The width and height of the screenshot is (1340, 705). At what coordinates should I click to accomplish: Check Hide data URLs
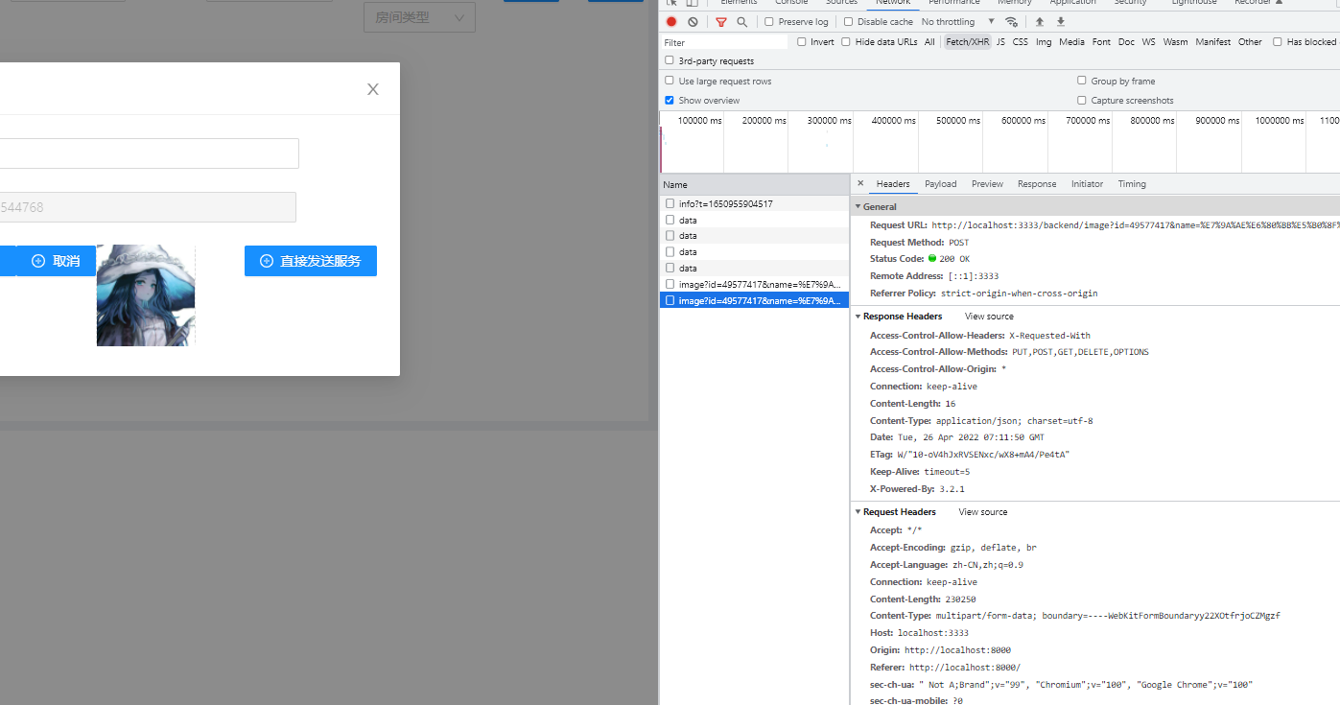[846, 42]
